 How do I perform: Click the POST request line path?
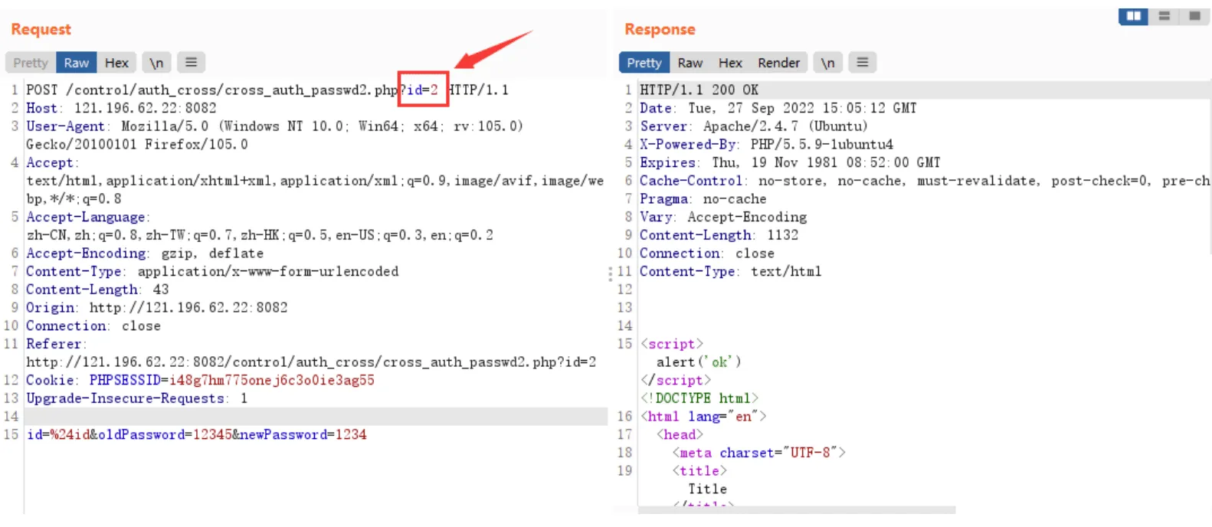[x=232, y=90]
